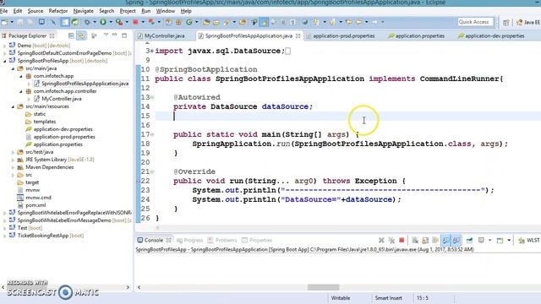Select MyController.java in Package Explorer
This screenshot has width=541, height=304.
[x=62, y=99]
